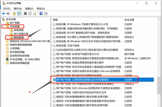Viewport: 162px width, 107px height.
Task: Select 用户帐户控制: 以管理员批准模式运行所有管理员 policy
Action: click(103, 80)
